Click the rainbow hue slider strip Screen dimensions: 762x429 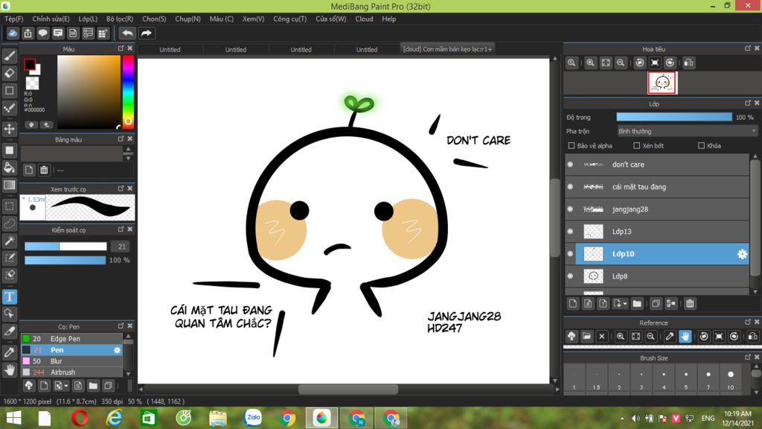[x=128, y=91]
